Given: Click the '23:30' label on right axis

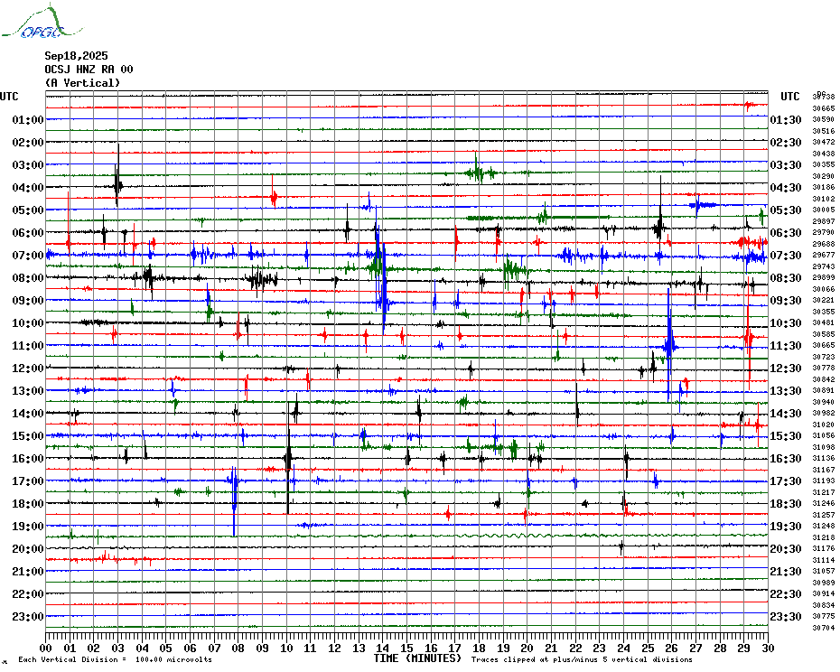Looking at the screenshot, I should [786, 616].
